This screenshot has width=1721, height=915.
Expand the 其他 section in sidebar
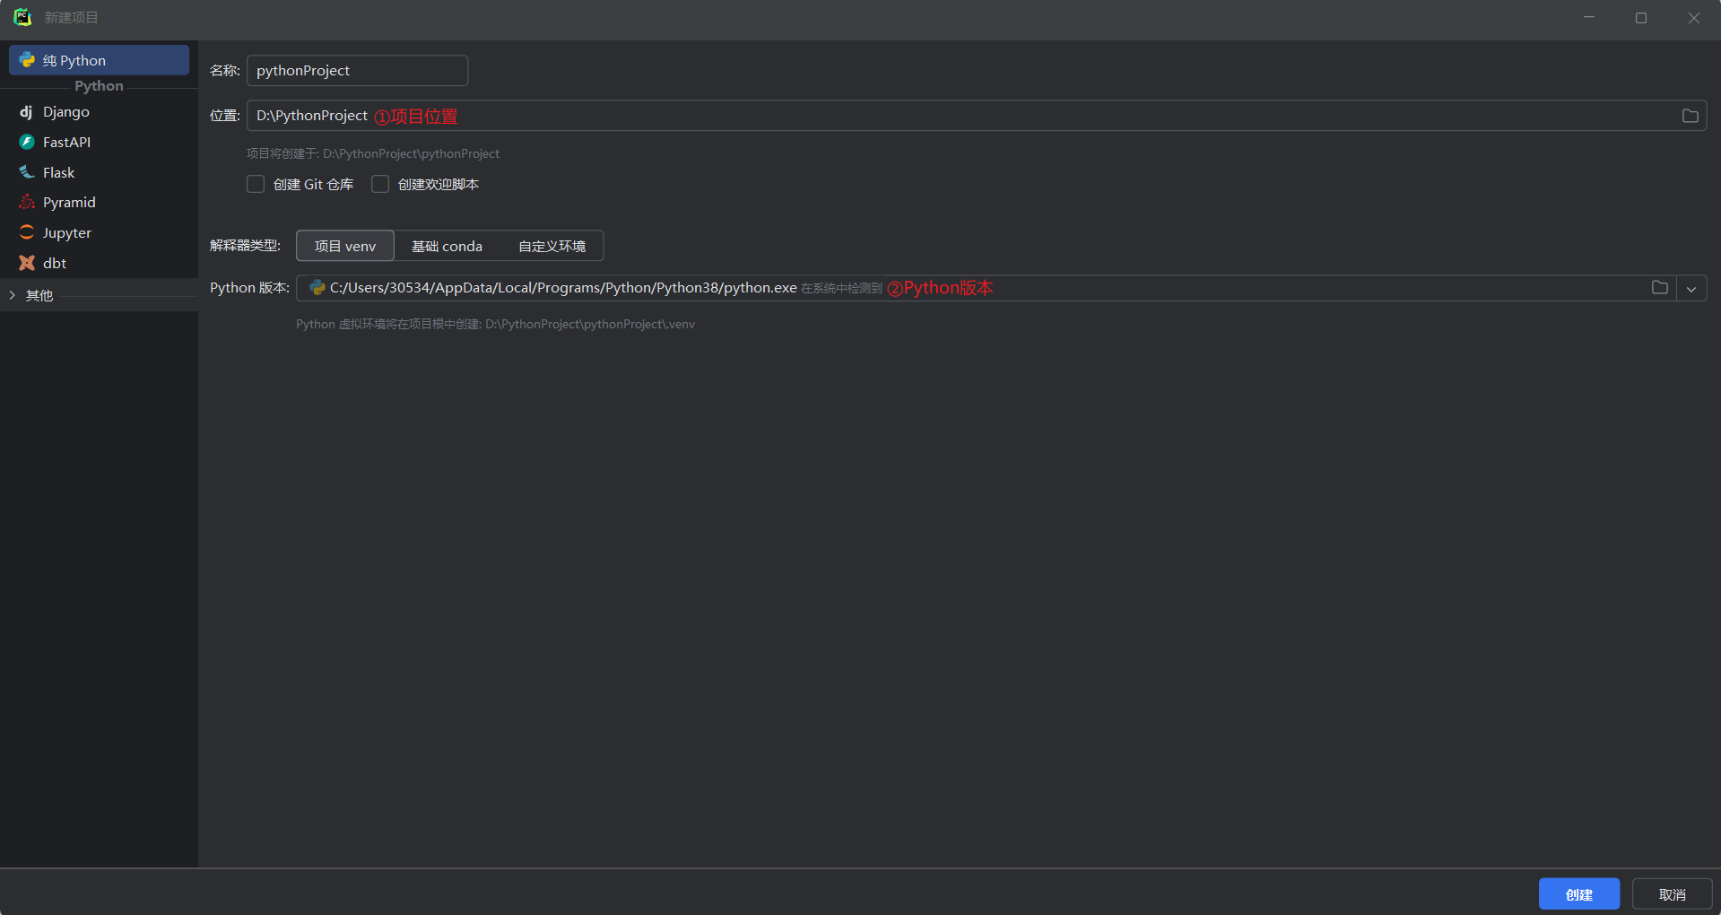tap(13, 295)
